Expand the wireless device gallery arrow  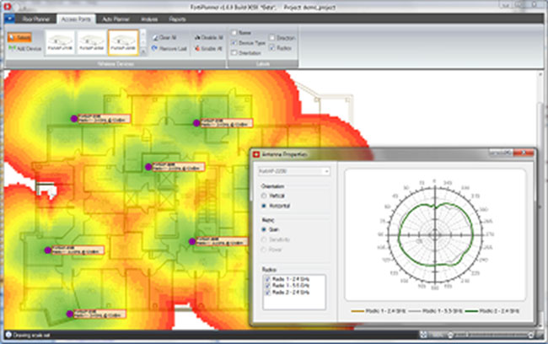coord(142,53)
